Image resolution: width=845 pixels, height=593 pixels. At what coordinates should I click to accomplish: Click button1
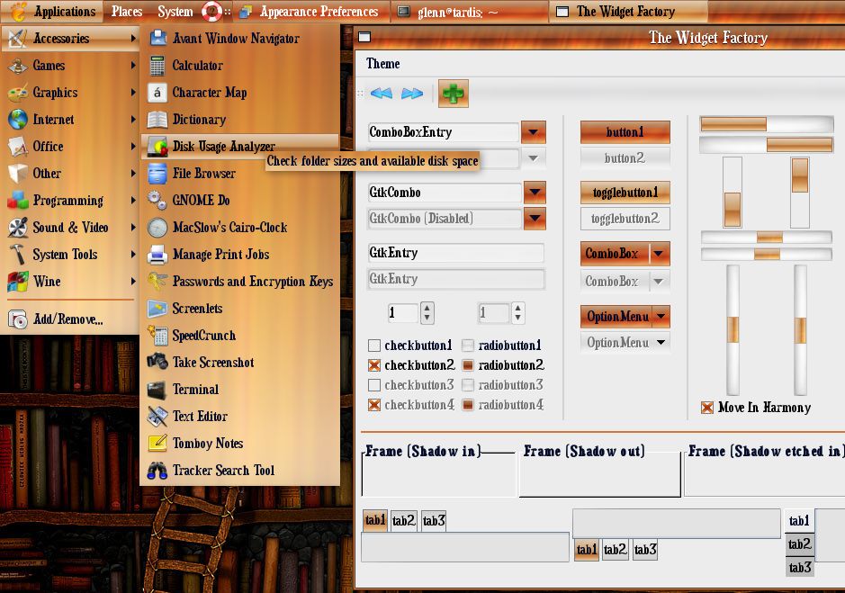click(x=625, y=132)
